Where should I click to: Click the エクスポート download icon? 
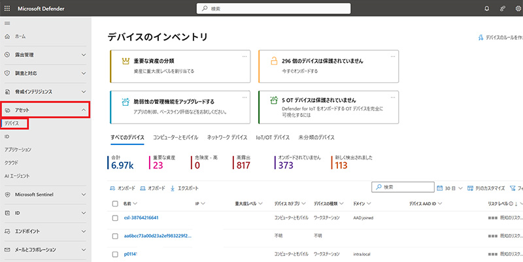click(x=173, y=188)
